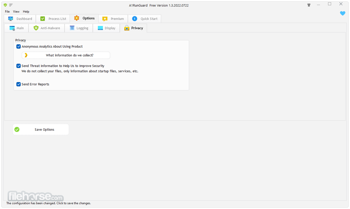This screenshot has height=209, width=350.
Task: View the Logging sub-tab
Action: (79, 28)
